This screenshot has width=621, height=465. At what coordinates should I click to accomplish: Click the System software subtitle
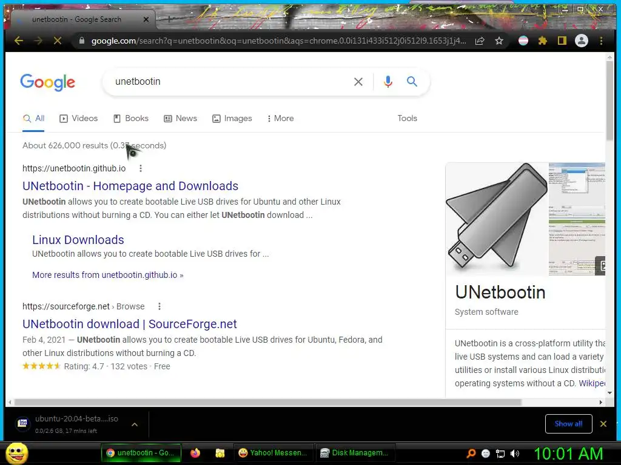[486, 312]
